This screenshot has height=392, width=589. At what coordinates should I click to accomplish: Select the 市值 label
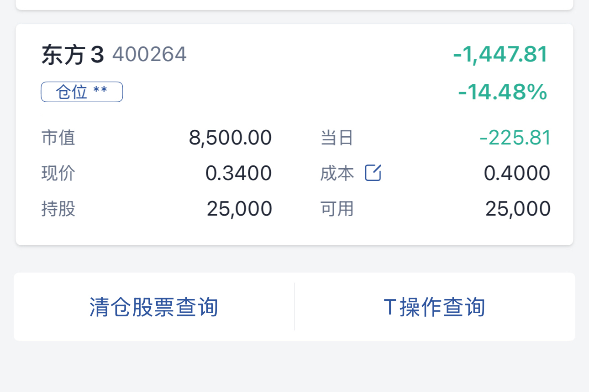point(58,138)
